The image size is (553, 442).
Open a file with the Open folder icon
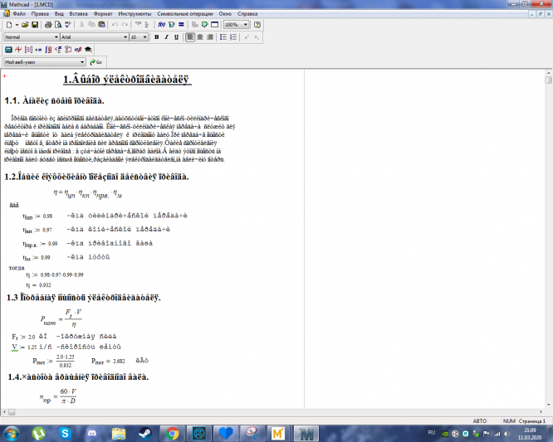click(x=25, y=25)
